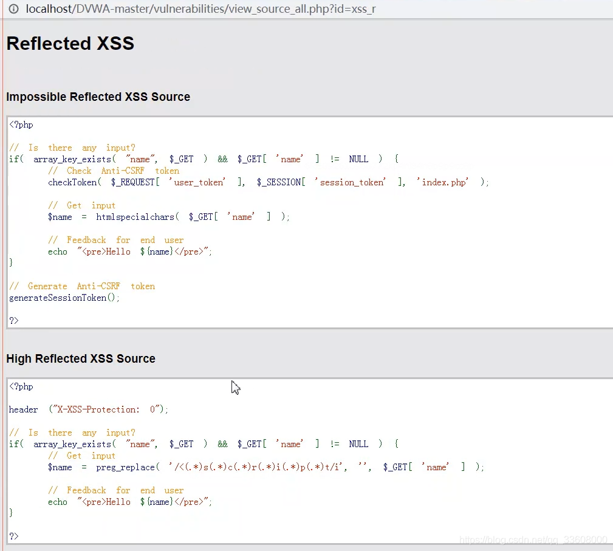The image size is (613, 551).
Task: Click the echo line in High source
Action: click(130, 502)
